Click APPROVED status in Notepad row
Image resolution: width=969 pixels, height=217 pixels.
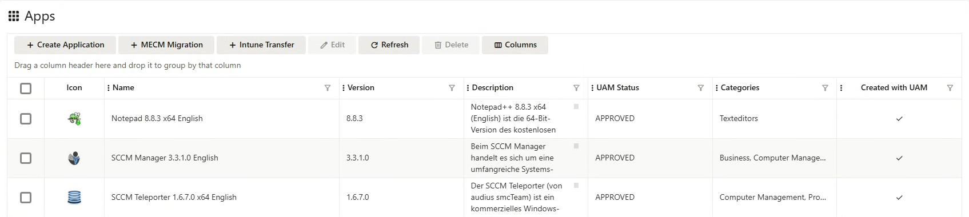tap(615, 119)
